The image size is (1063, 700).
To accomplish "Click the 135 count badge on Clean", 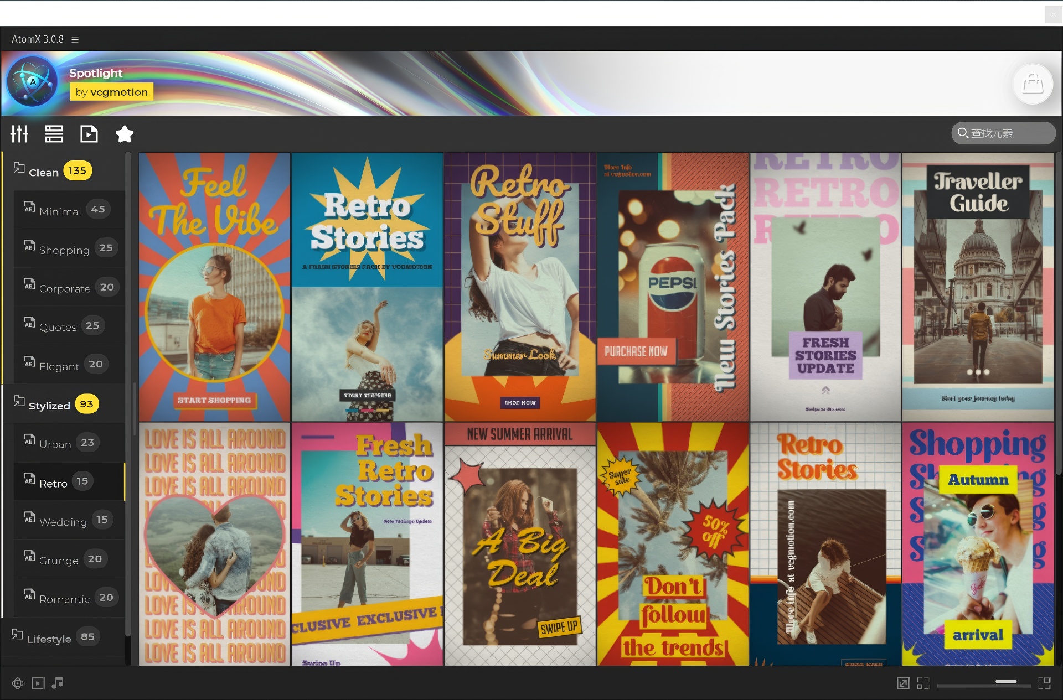I will tap(77, 170).
